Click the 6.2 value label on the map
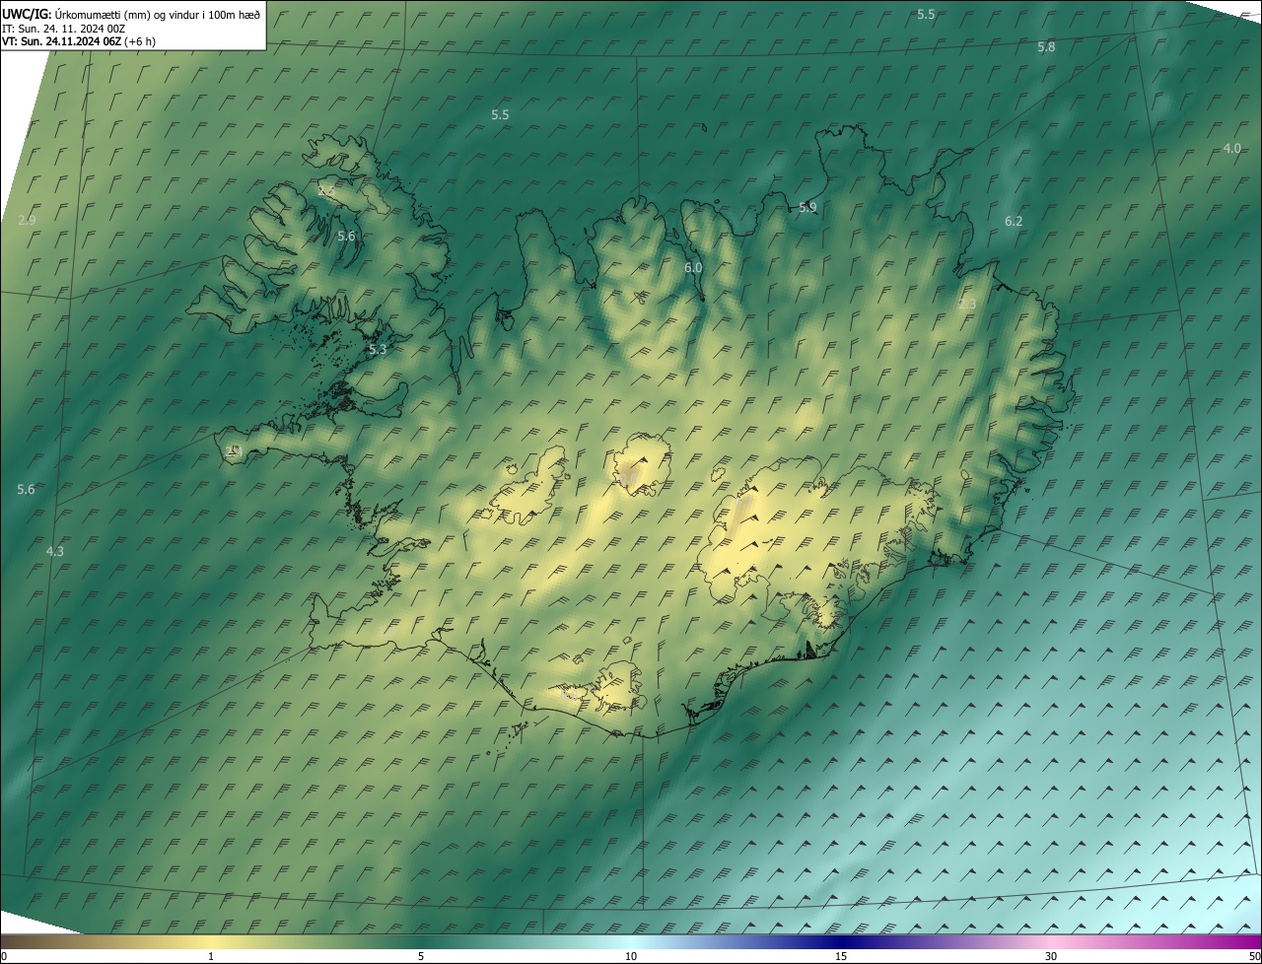The height and width of the screenshot is (964, 1262). pos(1014,222)
